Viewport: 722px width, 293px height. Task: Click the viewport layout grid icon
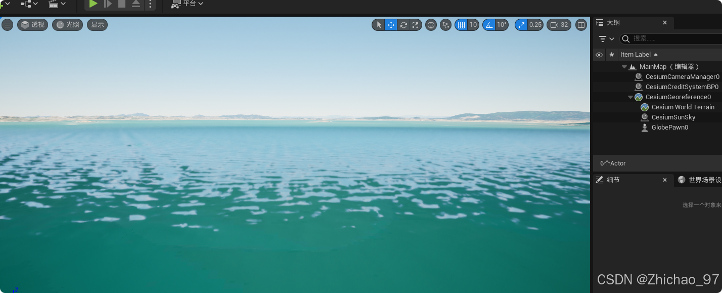pyautogui.click(x=581, y=25)
